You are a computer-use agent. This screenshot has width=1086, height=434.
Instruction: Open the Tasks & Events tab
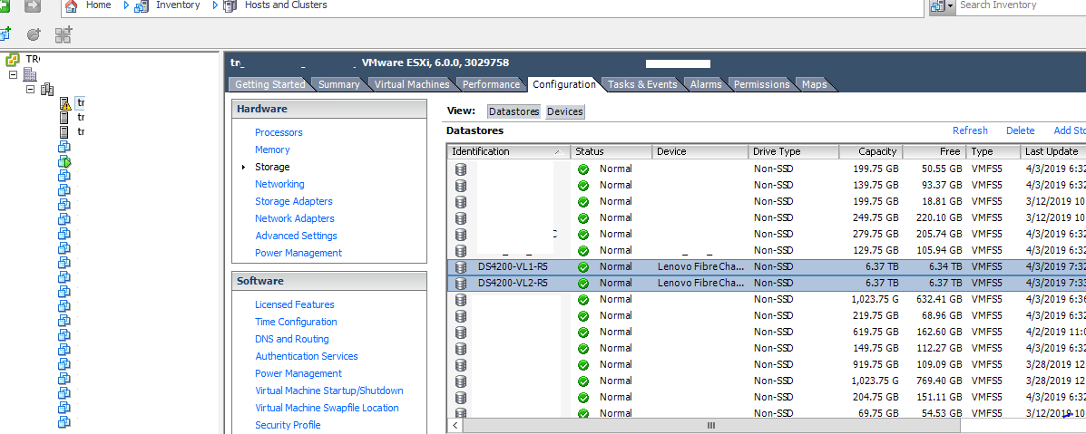(642, 84)
